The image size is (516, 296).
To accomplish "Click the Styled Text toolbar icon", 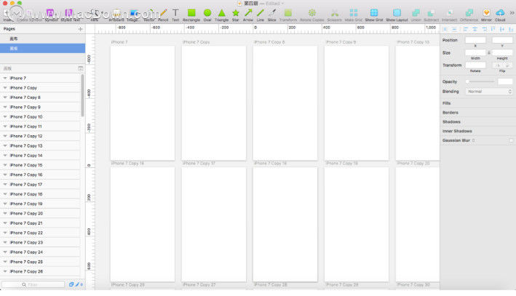I will pos(70,15).
